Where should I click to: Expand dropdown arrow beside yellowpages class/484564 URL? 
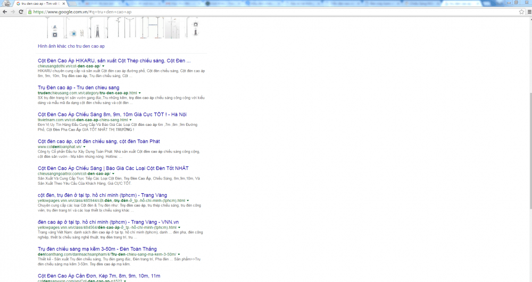point(179,227)
